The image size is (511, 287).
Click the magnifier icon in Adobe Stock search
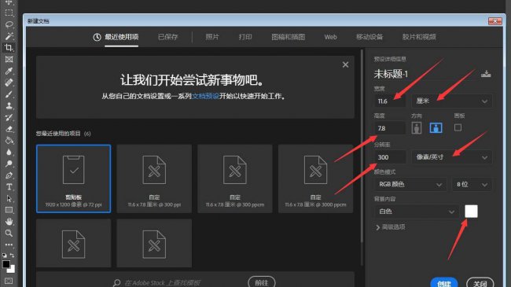pos(116,282)
